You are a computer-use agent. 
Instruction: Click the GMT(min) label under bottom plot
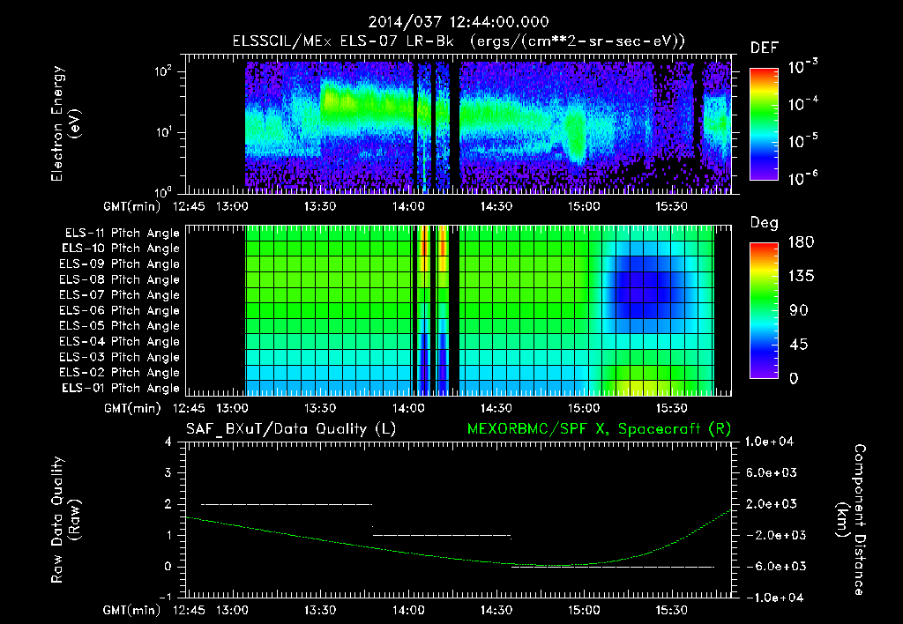pos(132,610)
